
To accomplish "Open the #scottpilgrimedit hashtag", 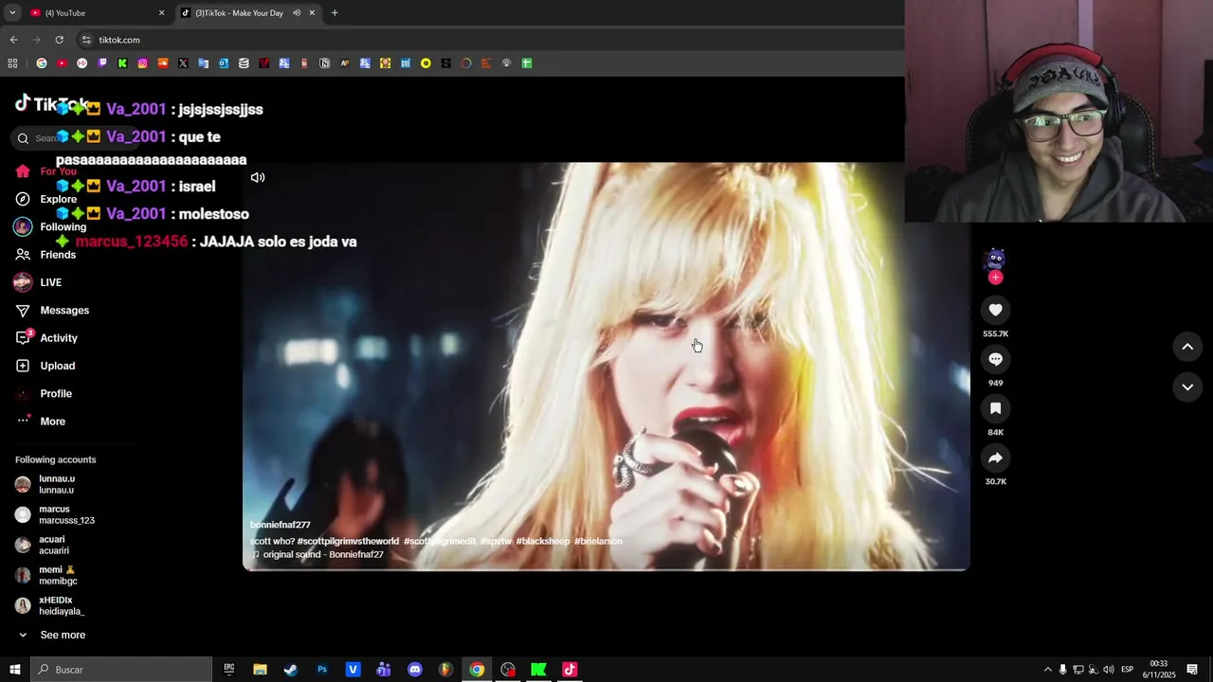I will (440, 542).
